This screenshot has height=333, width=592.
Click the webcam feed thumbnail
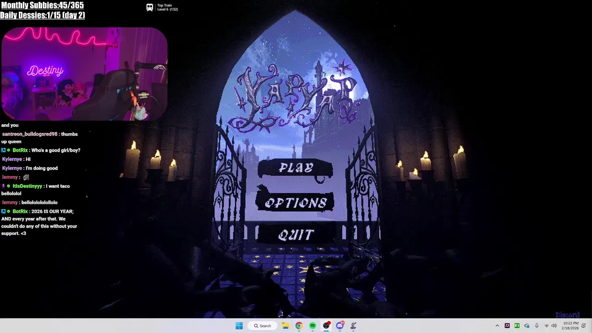coord(84,74)
